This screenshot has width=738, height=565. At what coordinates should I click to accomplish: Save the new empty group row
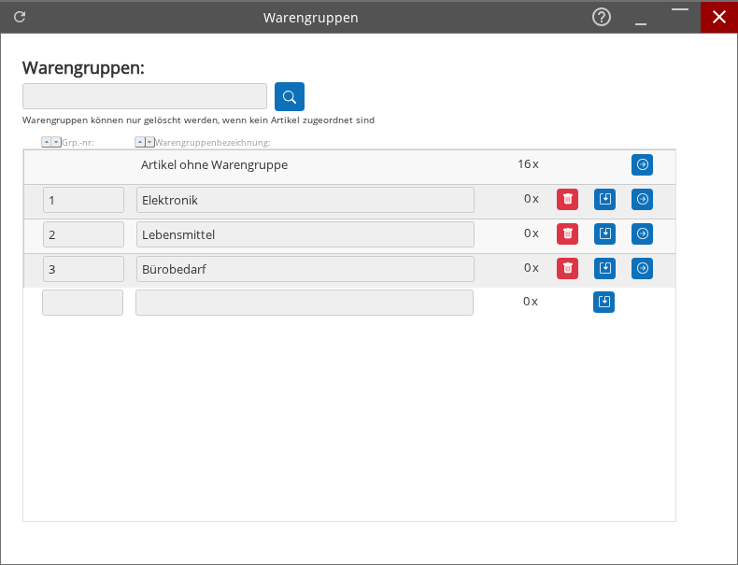click(603, 302)
